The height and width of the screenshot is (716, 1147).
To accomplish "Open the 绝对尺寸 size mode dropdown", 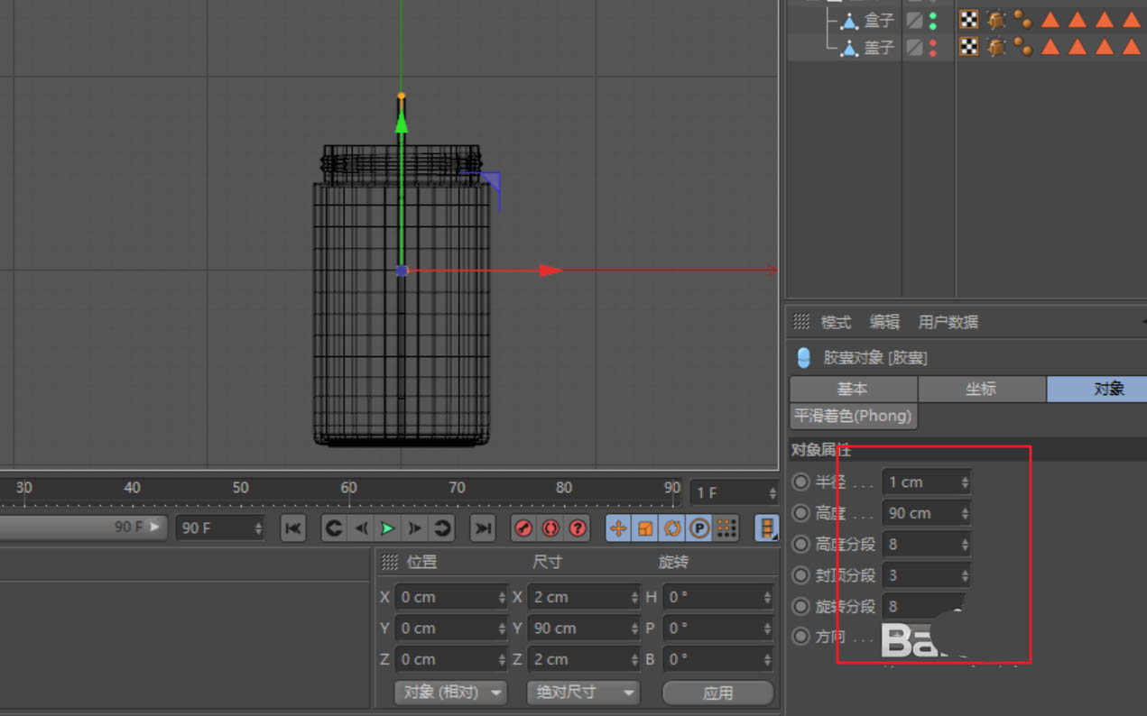I will 583,693.
